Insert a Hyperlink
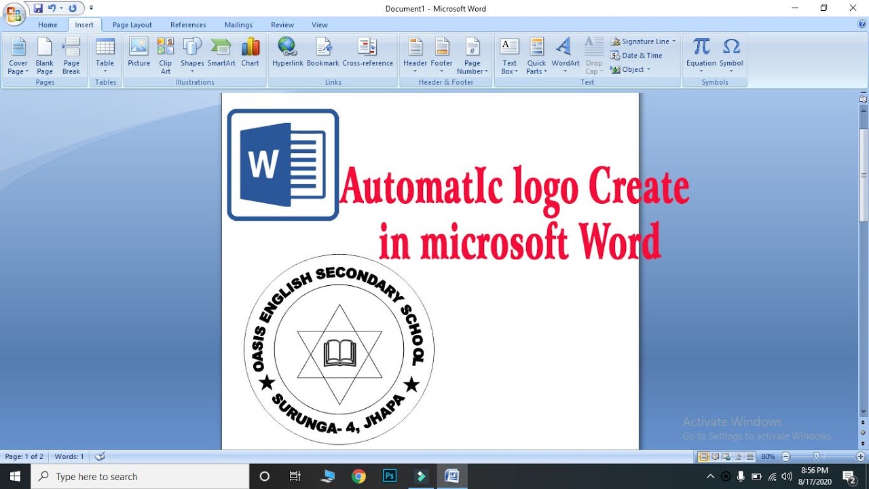This screenshot has width=869, height=489. point(288,53)
